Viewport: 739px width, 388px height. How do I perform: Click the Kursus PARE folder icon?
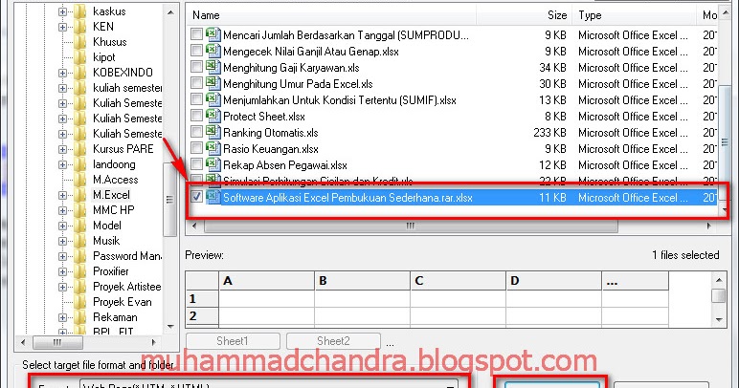point(80,149)
